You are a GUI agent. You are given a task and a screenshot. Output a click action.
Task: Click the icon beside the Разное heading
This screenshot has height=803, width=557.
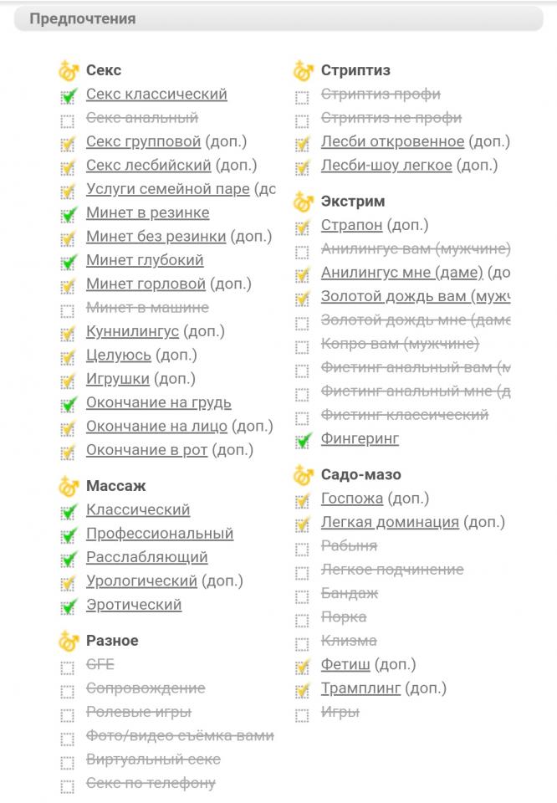click(x=68, y=642)
